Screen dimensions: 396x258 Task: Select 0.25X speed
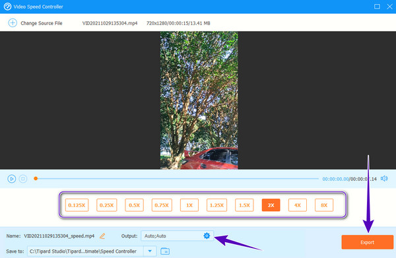tap(106, 205)
